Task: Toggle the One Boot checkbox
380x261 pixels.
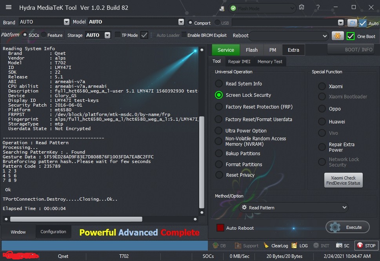Action: click(x=351, y=36)
